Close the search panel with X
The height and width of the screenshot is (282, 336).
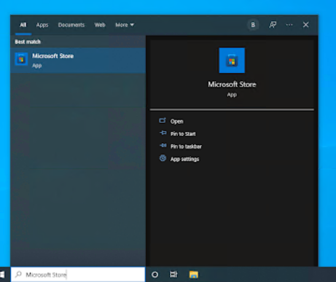[x=306, y=25]
